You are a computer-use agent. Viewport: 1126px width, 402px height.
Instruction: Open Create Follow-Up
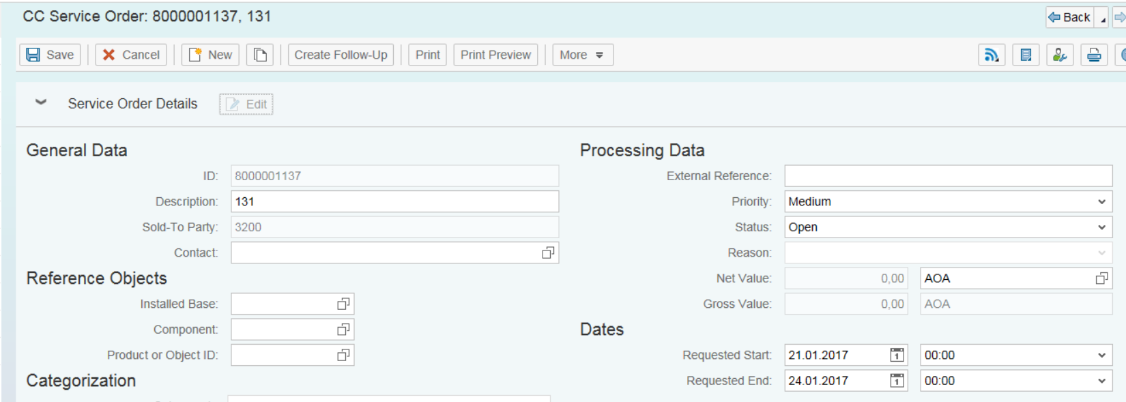(x=341, y=55)
